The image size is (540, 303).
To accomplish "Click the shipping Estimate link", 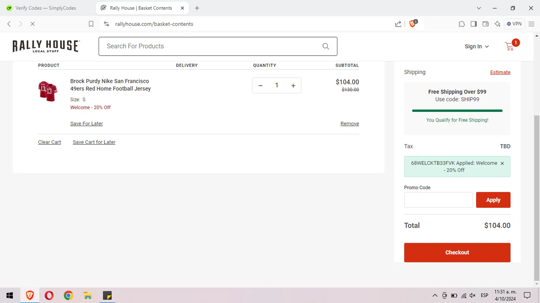I will point(500,72).
